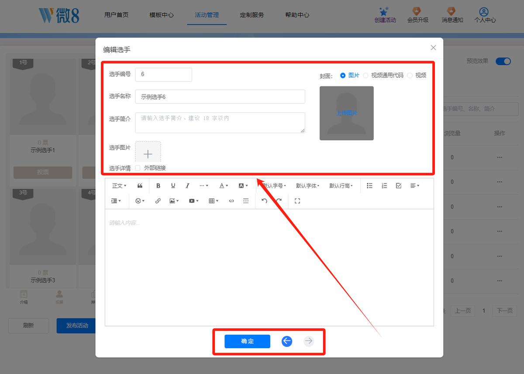
Task: Open the emoji dropdown
Action: click(140, 201)
